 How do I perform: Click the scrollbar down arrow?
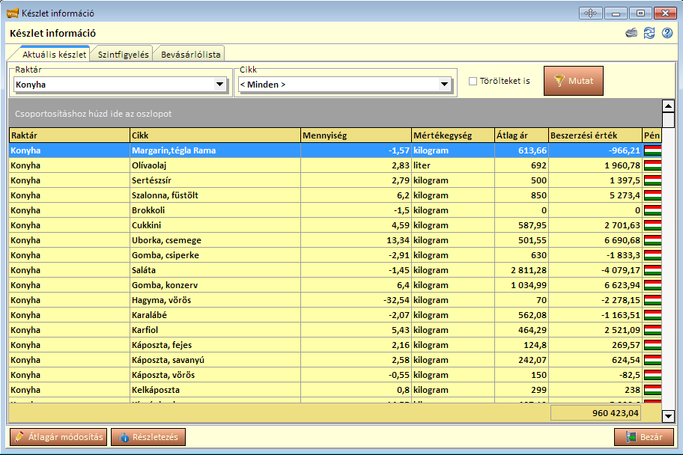tap(668, 416)
